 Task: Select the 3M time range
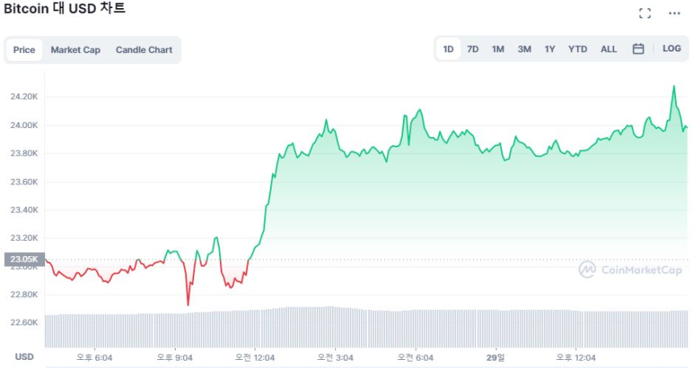pyautogui.click(x=524, y=49)
